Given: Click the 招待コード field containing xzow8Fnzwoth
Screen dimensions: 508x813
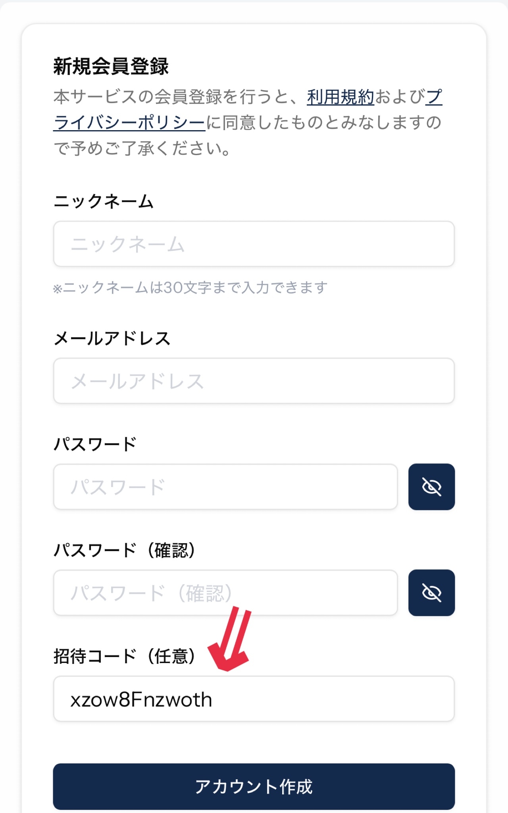Looking at the screenshot, I should click(254, 698).
